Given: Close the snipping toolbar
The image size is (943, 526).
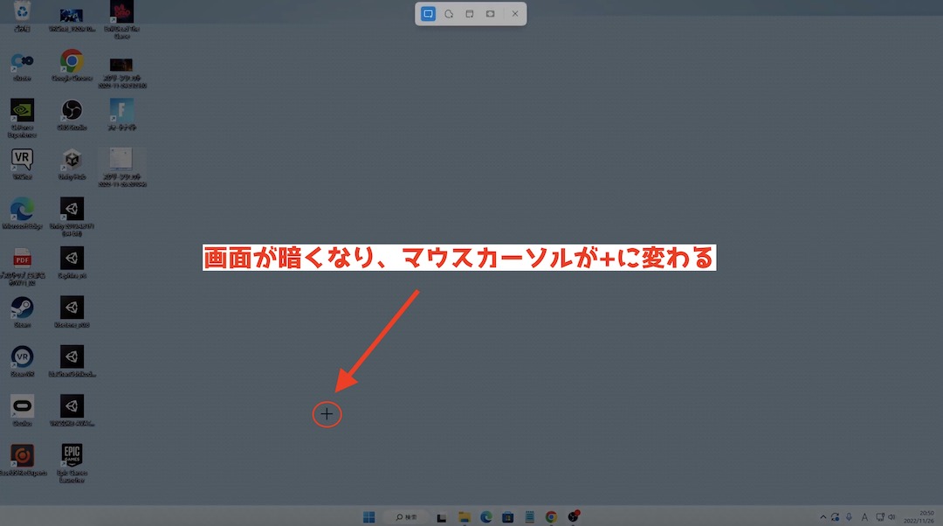Looking at the screenshot, I should 514,13.
